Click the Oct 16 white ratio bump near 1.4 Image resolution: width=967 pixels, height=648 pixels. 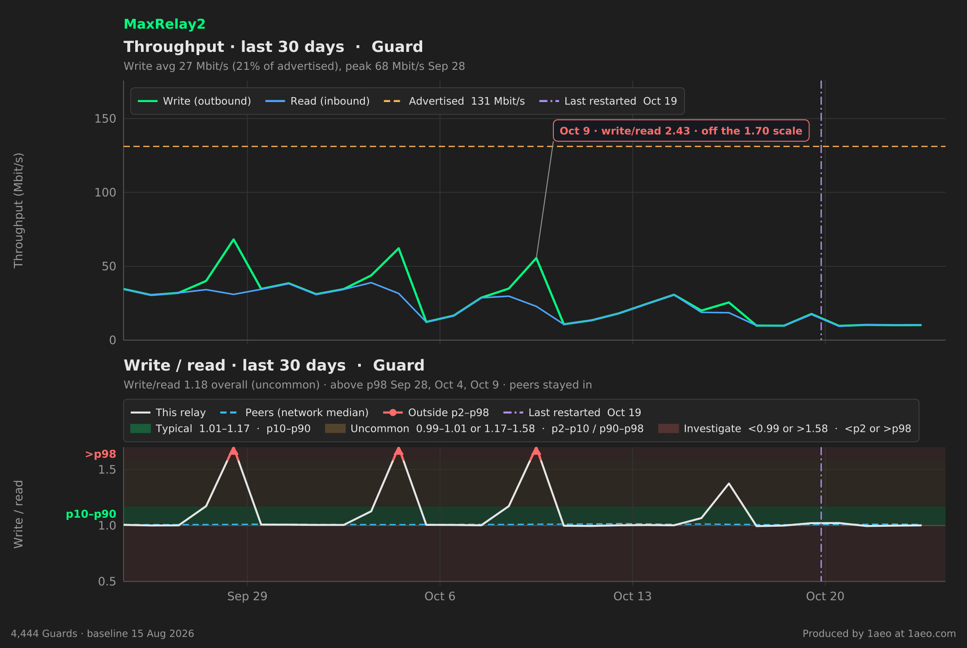pos(729,483)
